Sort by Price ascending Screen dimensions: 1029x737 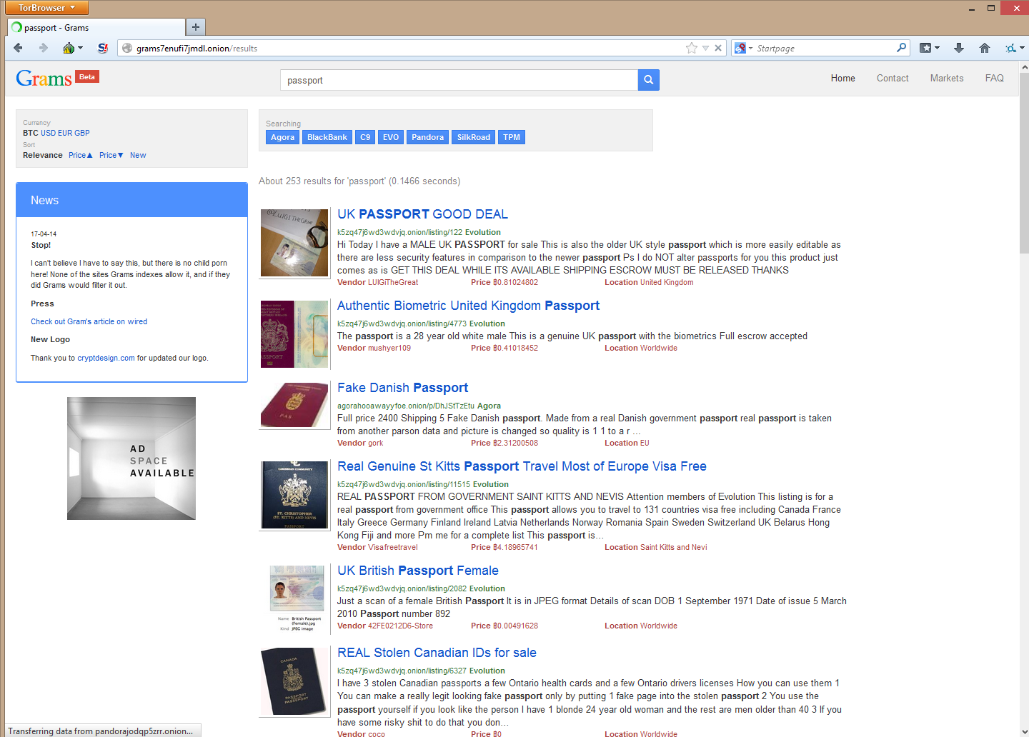pyautogui.click(x=81, y=155)
